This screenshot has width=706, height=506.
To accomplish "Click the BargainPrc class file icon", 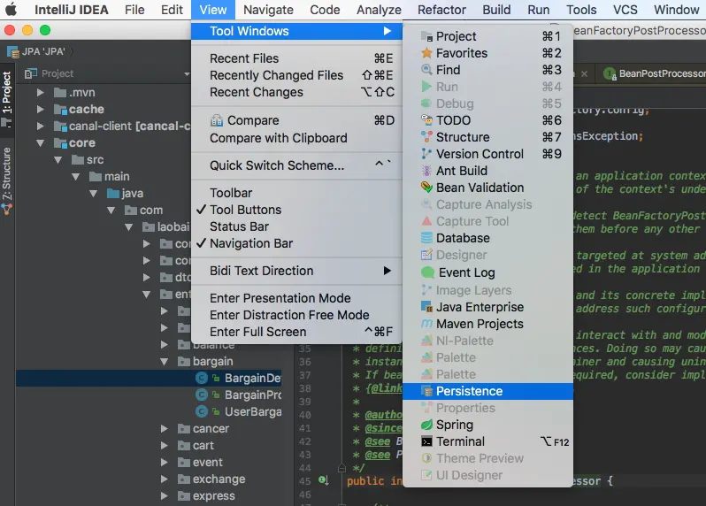I will pos(201,395).
